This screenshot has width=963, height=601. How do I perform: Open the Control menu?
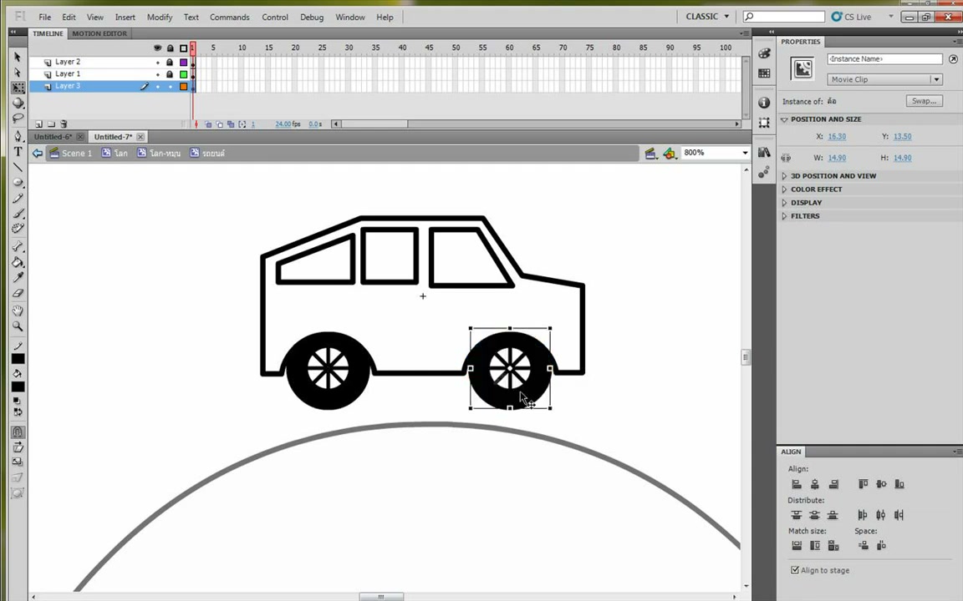point(275,18)
